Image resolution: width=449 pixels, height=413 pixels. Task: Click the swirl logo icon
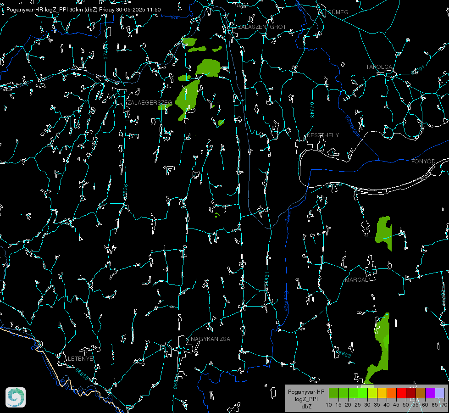(16, 397)
